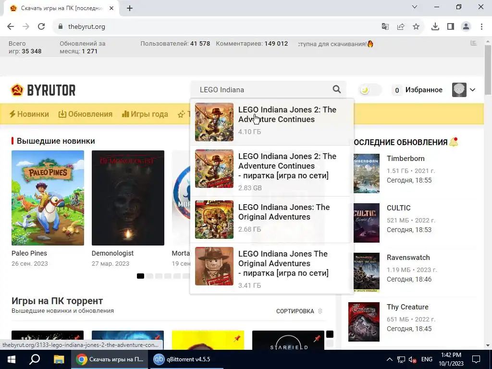
Task: Click the stats bar collapse icon at top right
Action: tap(474, 43)
